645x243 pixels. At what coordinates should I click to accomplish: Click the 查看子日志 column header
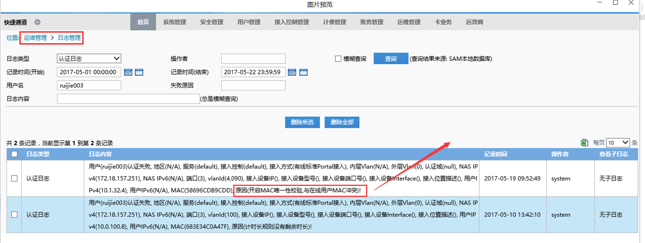pos(613,154)
